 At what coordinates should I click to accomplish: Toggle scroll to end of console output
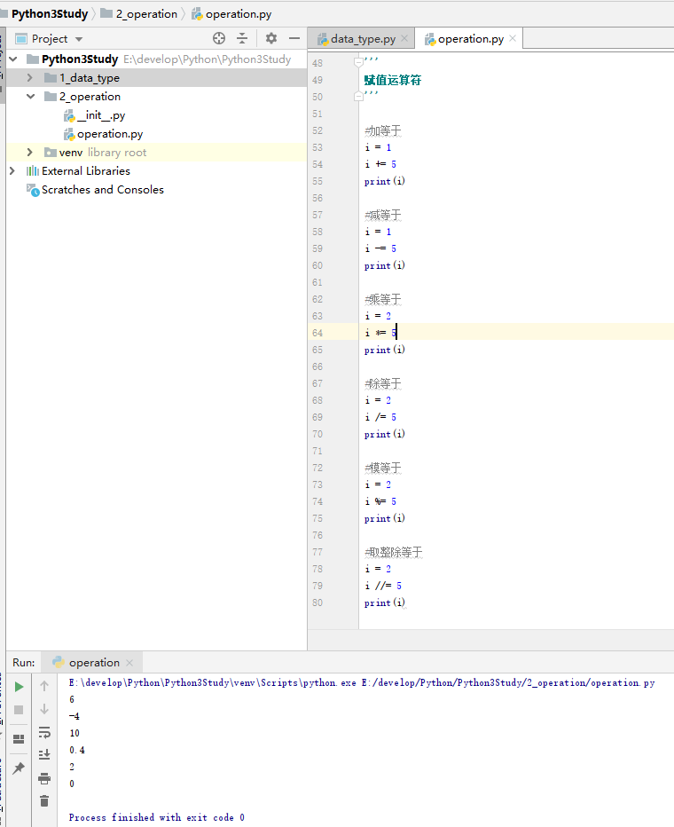(x=44, y=755)
